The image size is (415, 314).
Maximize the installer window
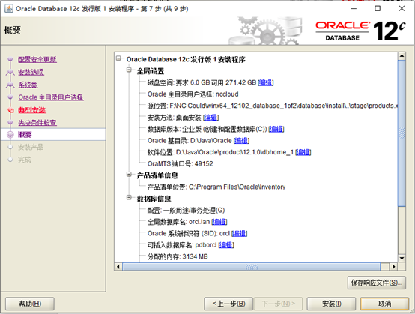tap(378, 8)
